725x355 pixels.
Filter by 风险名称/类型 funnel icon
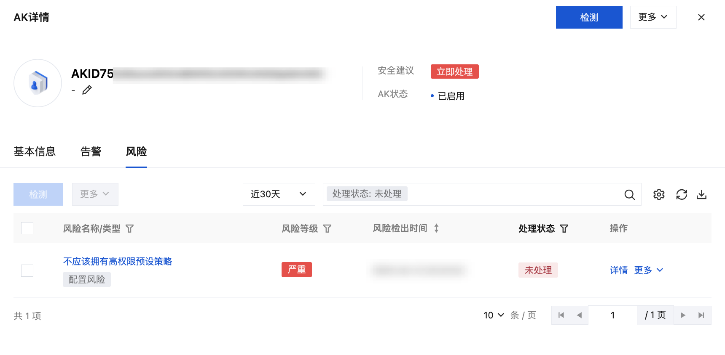point(130,228)
